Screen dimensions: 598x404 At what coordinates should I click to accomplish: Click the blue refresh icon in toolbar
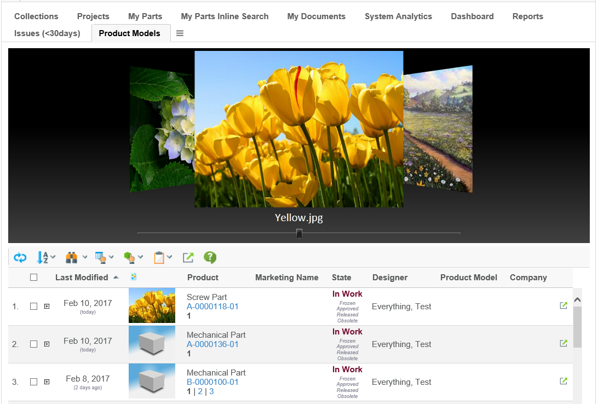coord(20,257)
